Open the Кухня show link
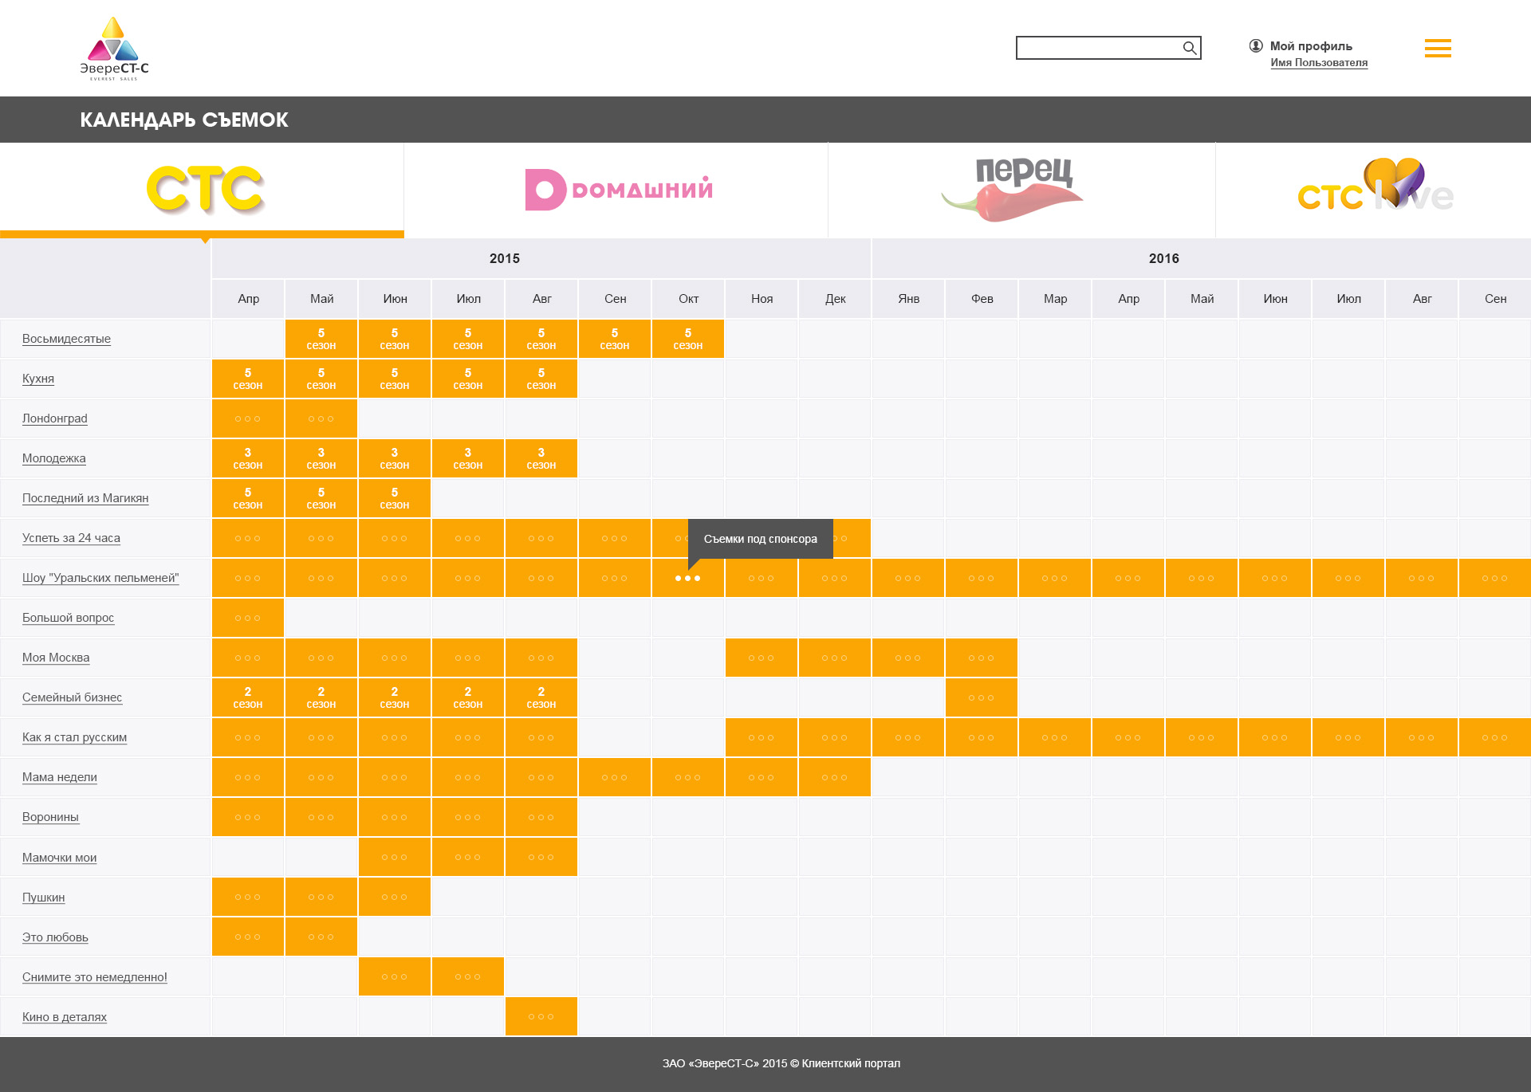Image resolution: width=1531 pixels, height=1092 pixels. click(38, 379)
